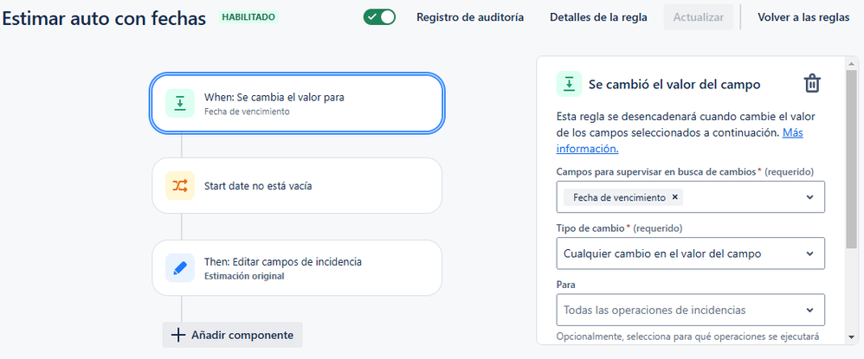Screen dimensions: 864x359
Task: Open the Tipo de cambio dropdown
Action: (x=691, y=253)
